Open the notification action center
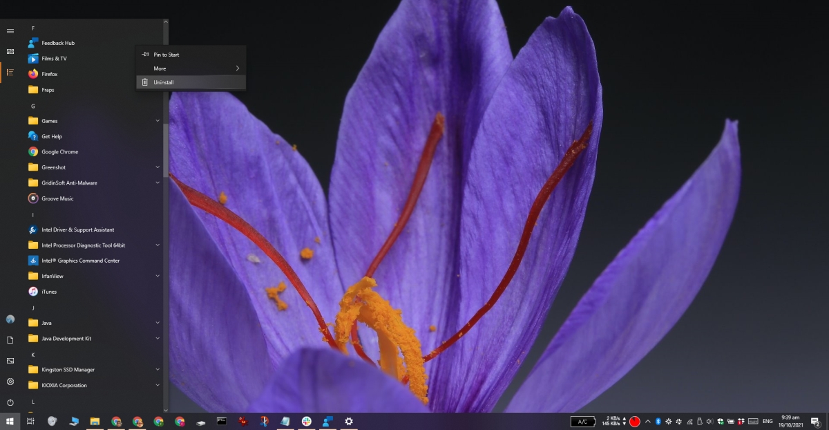Viewport: 829px width, 430px height. pos(814,421)
